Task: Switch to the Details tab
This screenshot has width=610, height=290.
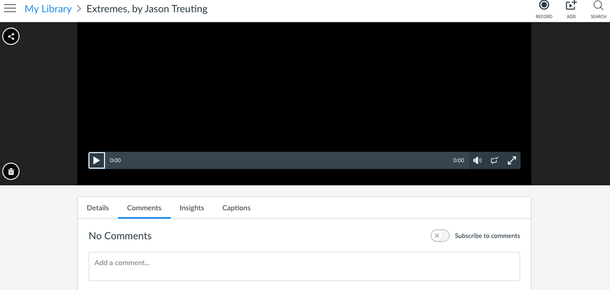Action: click(x=98, y=208)
